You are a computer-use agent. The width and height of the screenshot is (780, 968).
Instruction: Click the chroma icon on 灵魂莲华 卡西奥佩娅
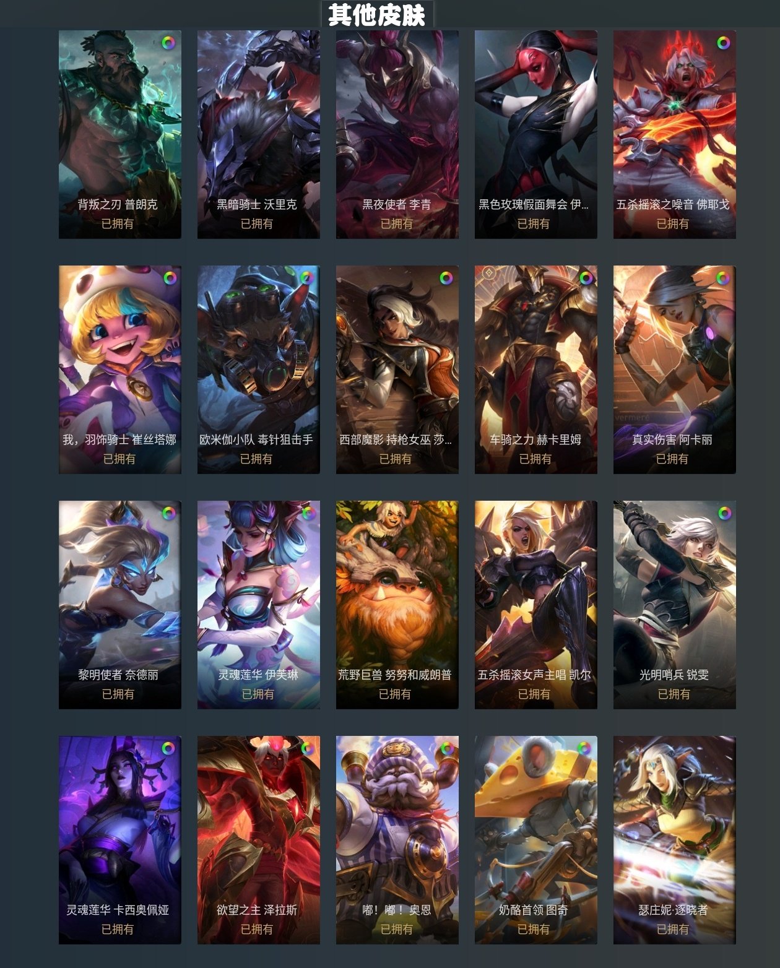tap(168, 748)
